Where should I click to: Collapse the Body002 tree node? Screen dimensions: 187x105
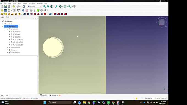tap(3, 26)
